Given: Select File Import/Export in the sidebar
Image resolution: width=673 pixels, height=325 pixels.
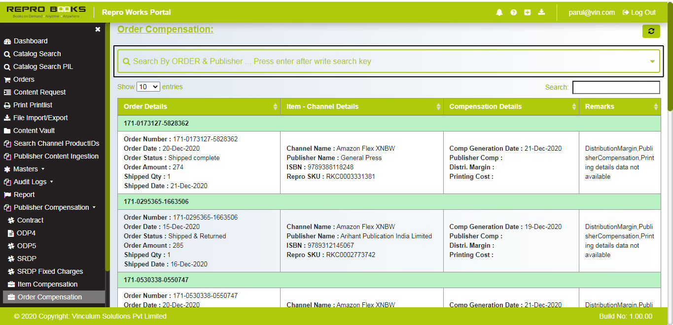Looking at the screenshot, I should 43,118.
